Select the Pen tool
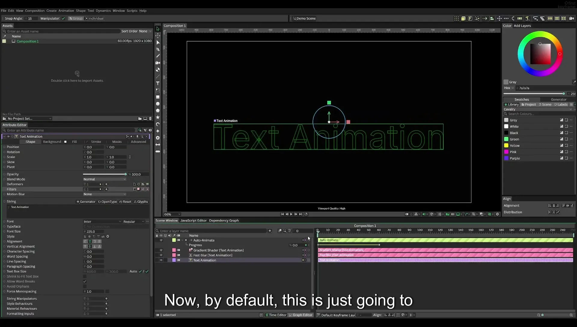Image resolution: width=577 pixels, height=327 pixels. pos(158,49)
